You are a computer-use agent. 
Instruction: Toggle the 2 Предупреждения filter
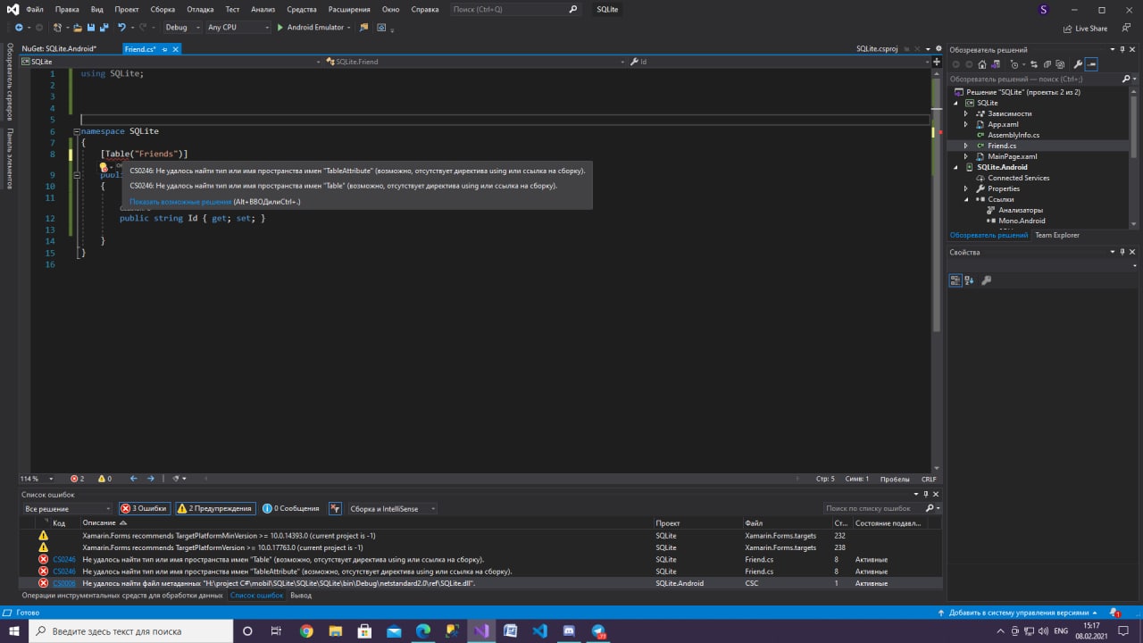pos(214,508)
